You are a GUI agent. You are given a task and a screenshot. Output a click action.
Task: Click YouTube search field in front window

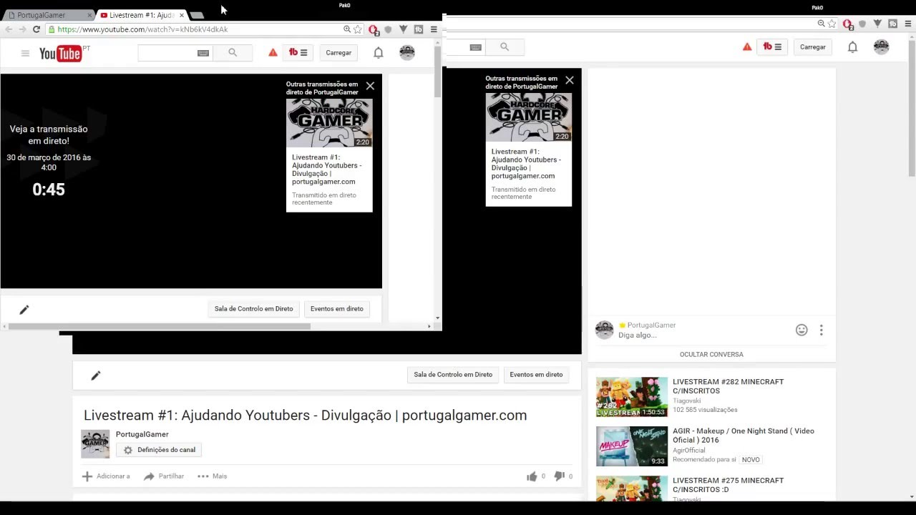[x=167, y=53]
